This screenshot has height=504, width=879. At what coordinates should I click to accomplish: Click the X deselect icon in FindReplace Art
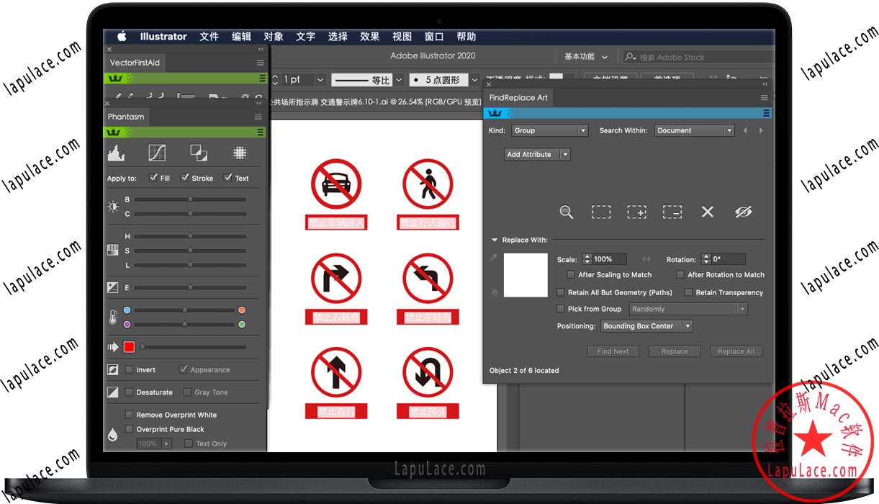[x=707, y=212]
